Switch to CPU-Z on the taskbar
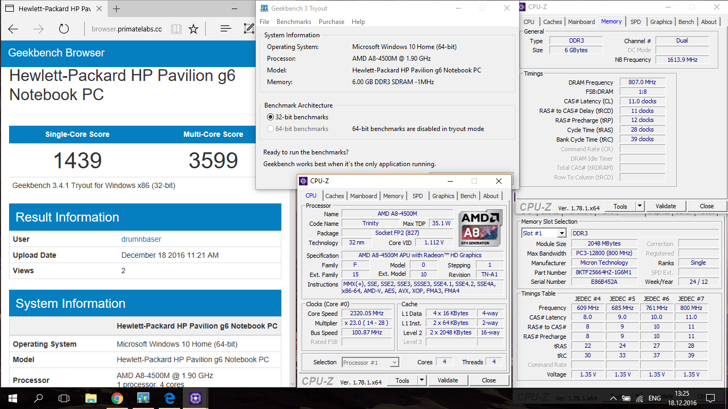This screenshot has height=409, width=728. pos(195,398)
